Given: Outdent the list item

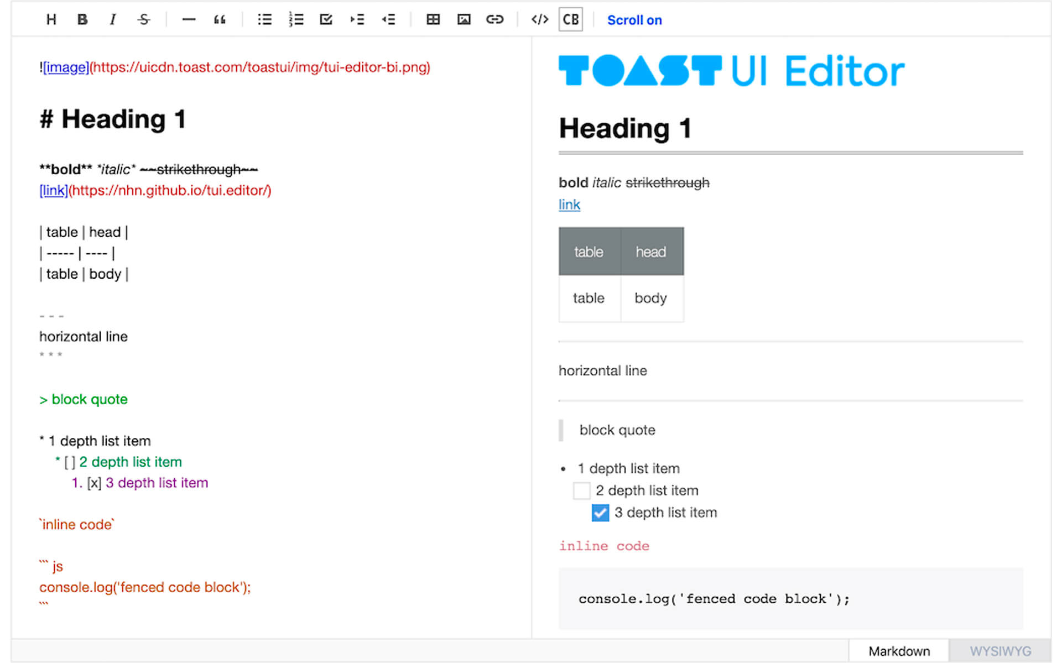Looking at the screenshot, I should pyautogui.click(x=388, y=20).
